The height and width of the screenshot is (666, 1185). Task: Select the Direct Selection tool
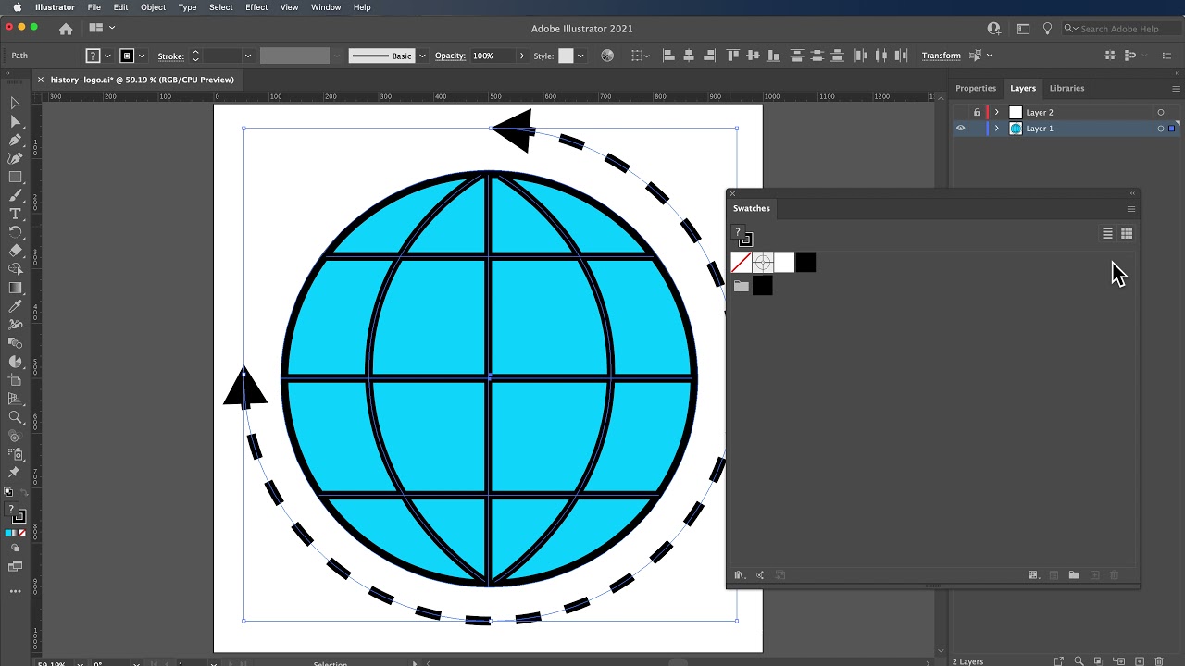[15, 122]
